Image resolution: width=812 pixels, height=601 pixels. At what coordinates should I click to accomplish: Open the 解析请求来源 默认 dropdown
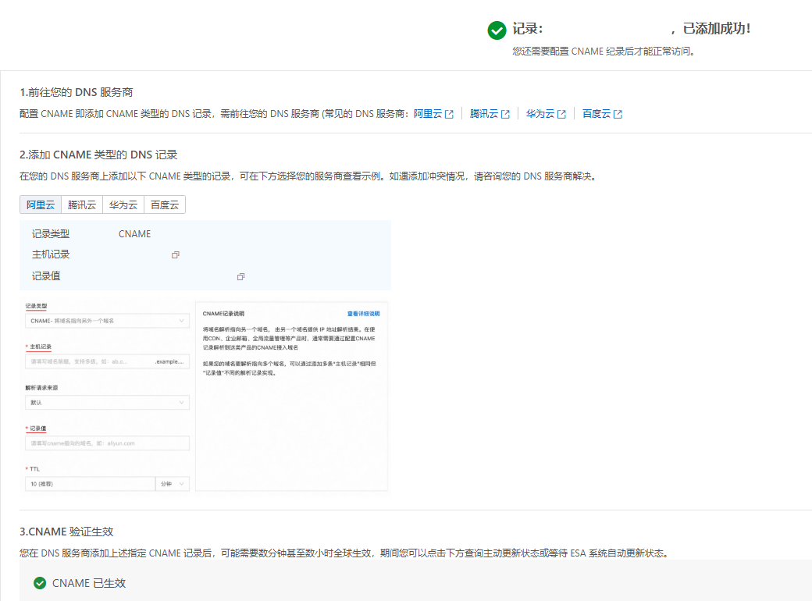click(x=107, y=403)
